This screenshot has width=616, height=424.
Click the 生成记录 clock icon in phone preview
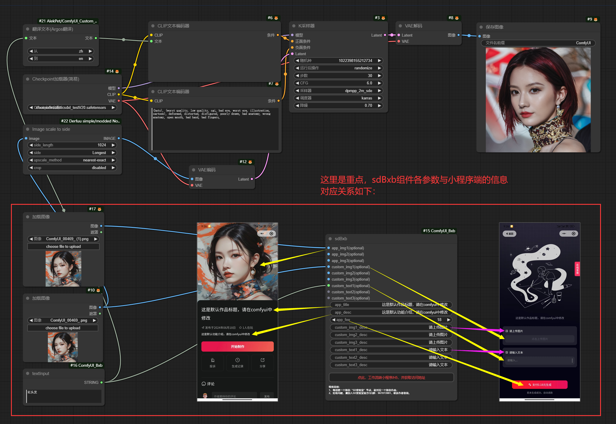[237, 360]
